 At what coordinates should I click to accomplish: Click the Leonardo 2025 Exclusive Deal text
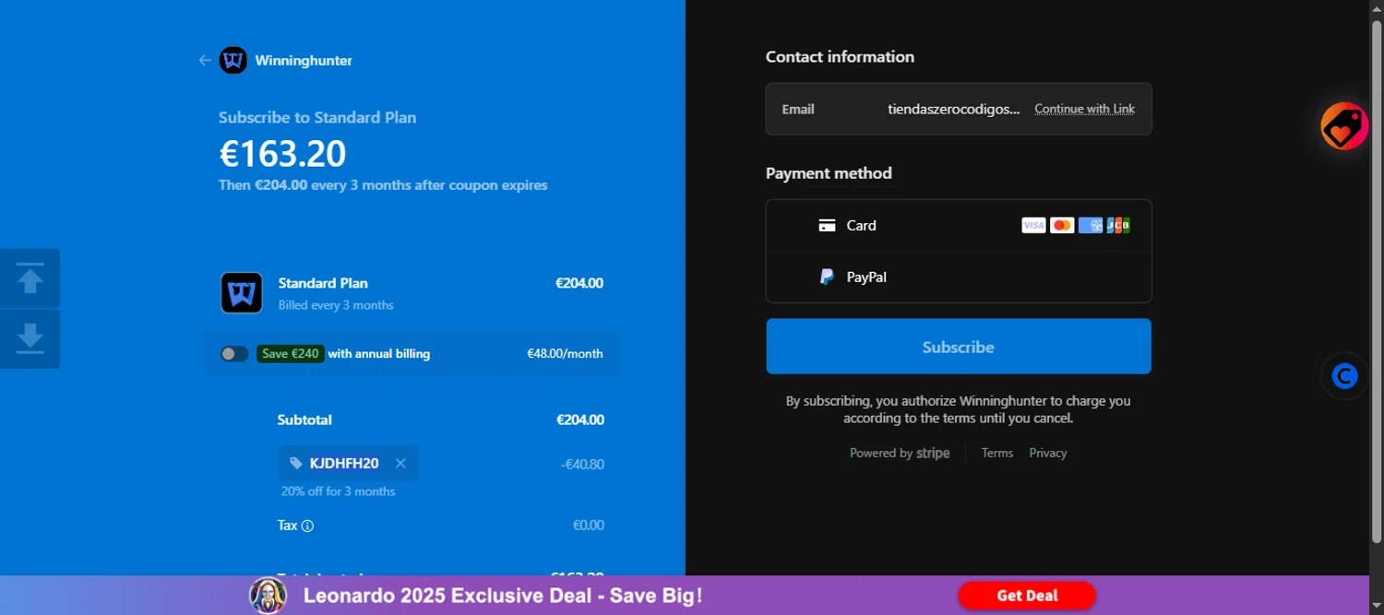pyautogui.click(x=503, y=596)
